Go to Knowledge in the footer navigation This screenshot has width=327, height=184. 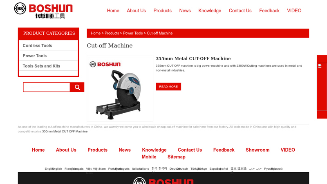[154, 150]
